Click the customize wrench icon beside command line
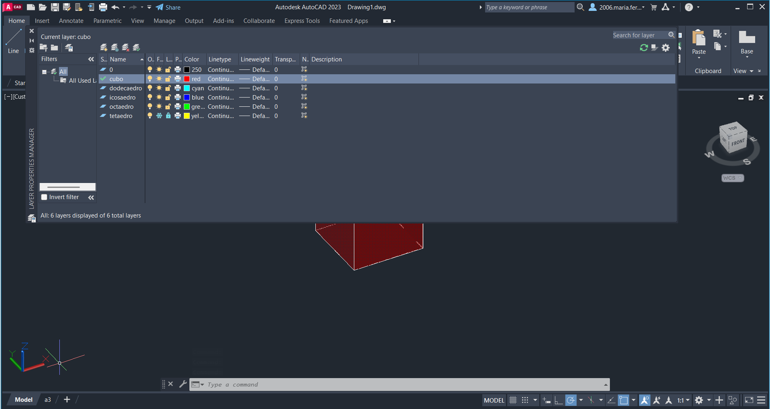 [x=183, y=384]
